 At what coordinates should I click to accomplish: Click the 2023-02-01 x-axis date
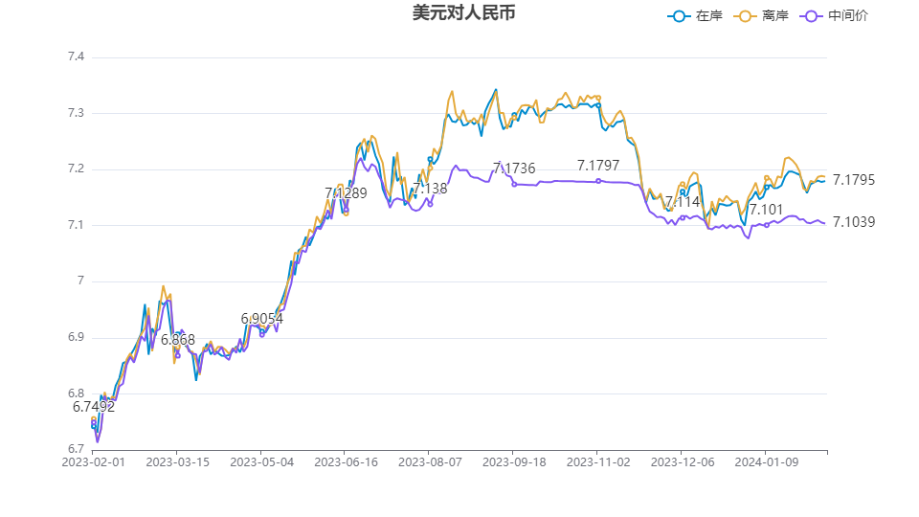coord(93,461)
